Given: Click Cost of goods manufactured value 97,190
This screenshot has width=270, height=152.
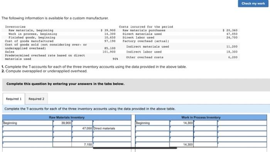Looking at the screenshot, I should [x=110, y=41].
